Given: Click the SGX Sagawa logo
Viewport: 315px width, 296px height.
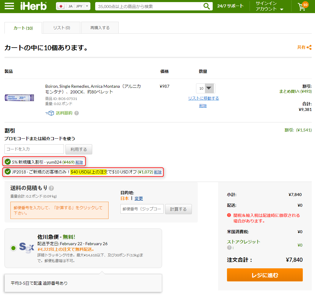Looking at the screenshot, I should click(26, 248).
